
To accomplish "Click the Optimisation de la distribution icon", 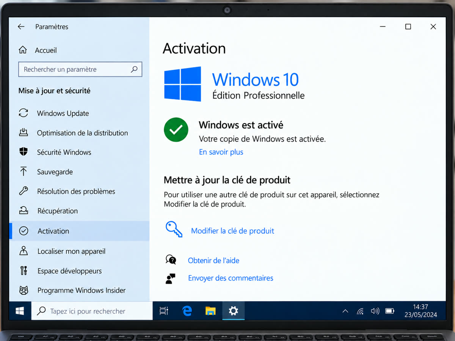I will (x=24, y=133).
